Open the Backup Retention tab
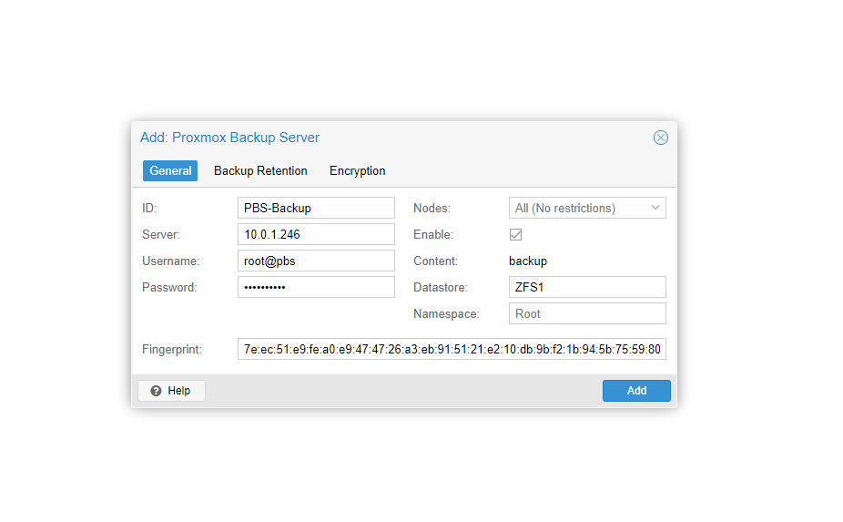The height and width of the screenshot is (522, 843). (260, 171)
